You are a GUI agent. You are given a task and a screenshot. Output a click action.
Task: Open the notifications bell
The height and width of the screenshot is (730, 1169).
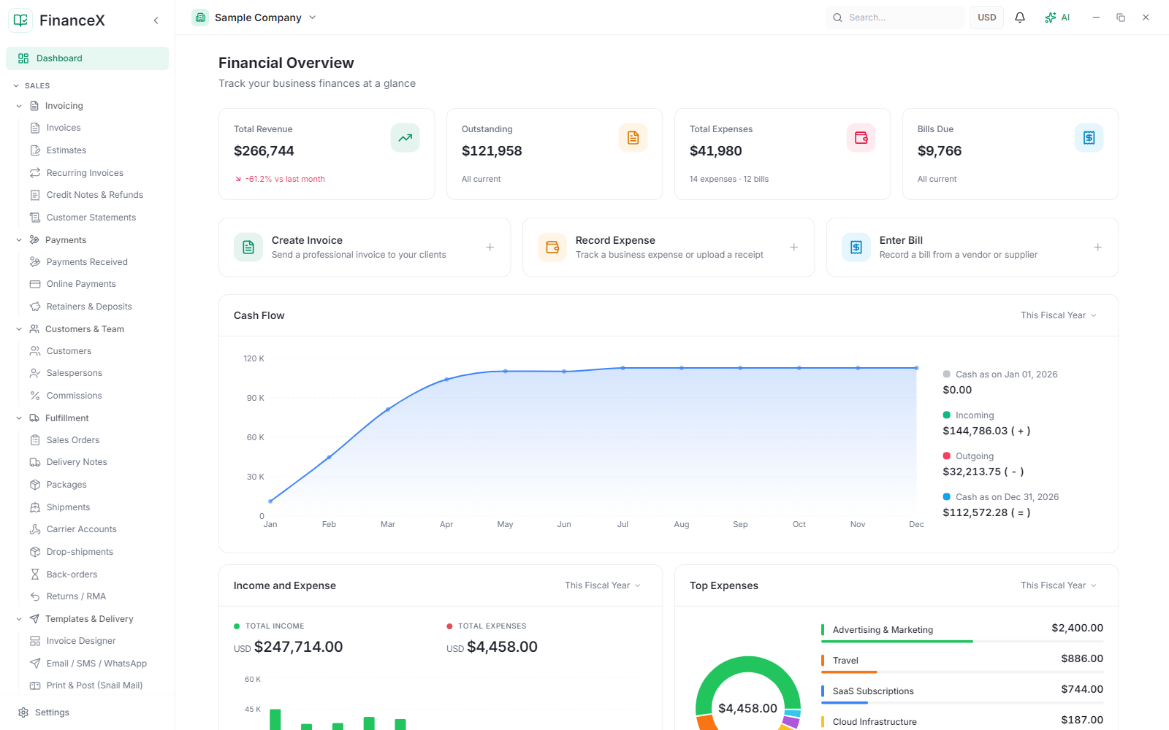1020,18
